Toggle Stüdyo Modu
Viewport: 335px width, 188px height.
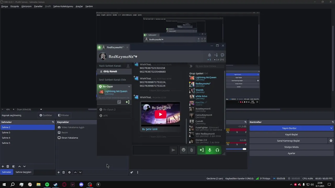[x=291, y=147]
